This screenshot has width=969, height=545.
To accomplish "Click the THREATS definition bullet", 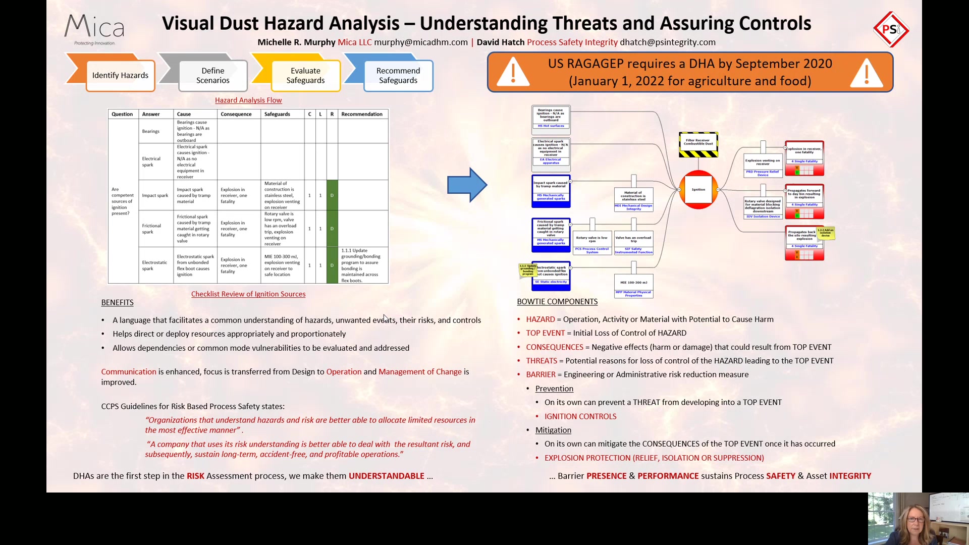I will [679, 361].
